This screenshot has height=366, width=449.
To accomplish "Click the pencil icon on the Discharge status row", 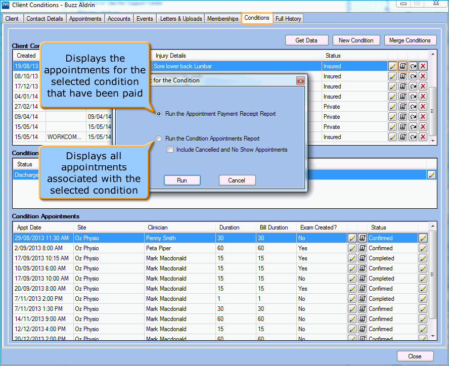I will coord(431,174).
